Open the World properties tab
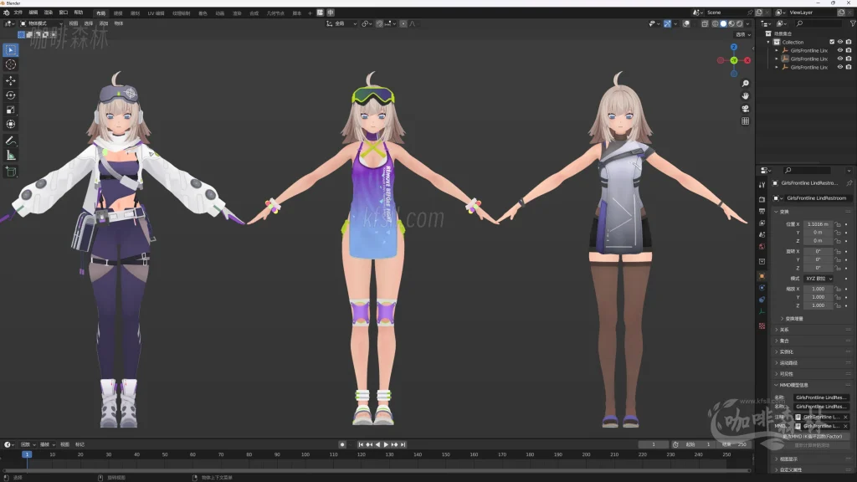 [x=762, y=247]
